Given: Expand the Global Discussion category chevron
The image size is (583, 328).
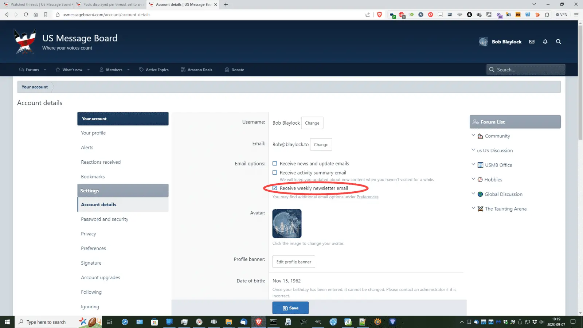Looking at the screenshot, I should pos(473,194).
